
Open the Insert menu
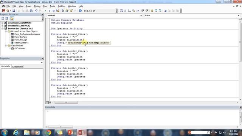point(29,6)
